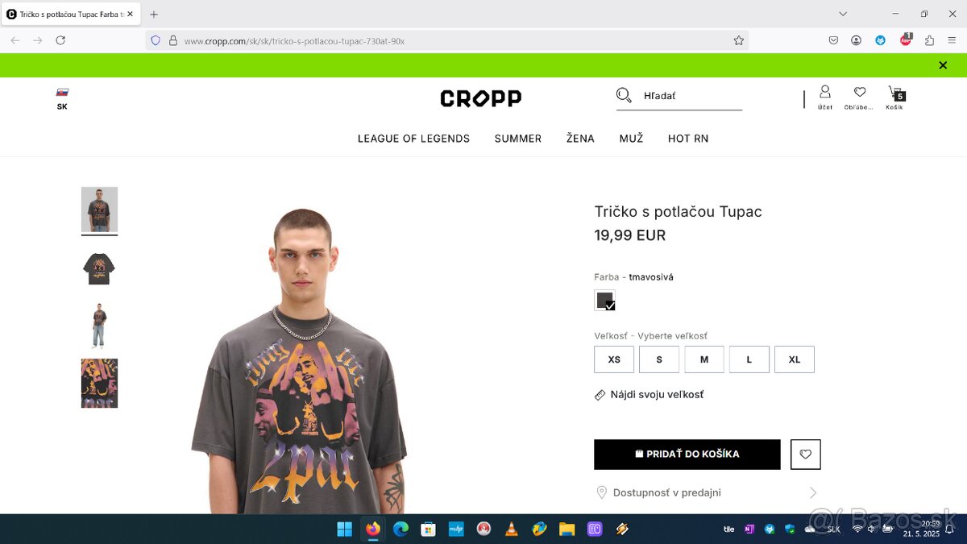
Task: Bookmark this page with the star icon
Action: (x=738, y=40)
